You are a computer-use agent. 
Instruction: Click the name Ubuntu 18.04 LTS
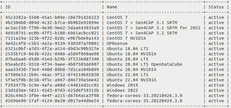(128, 49)
